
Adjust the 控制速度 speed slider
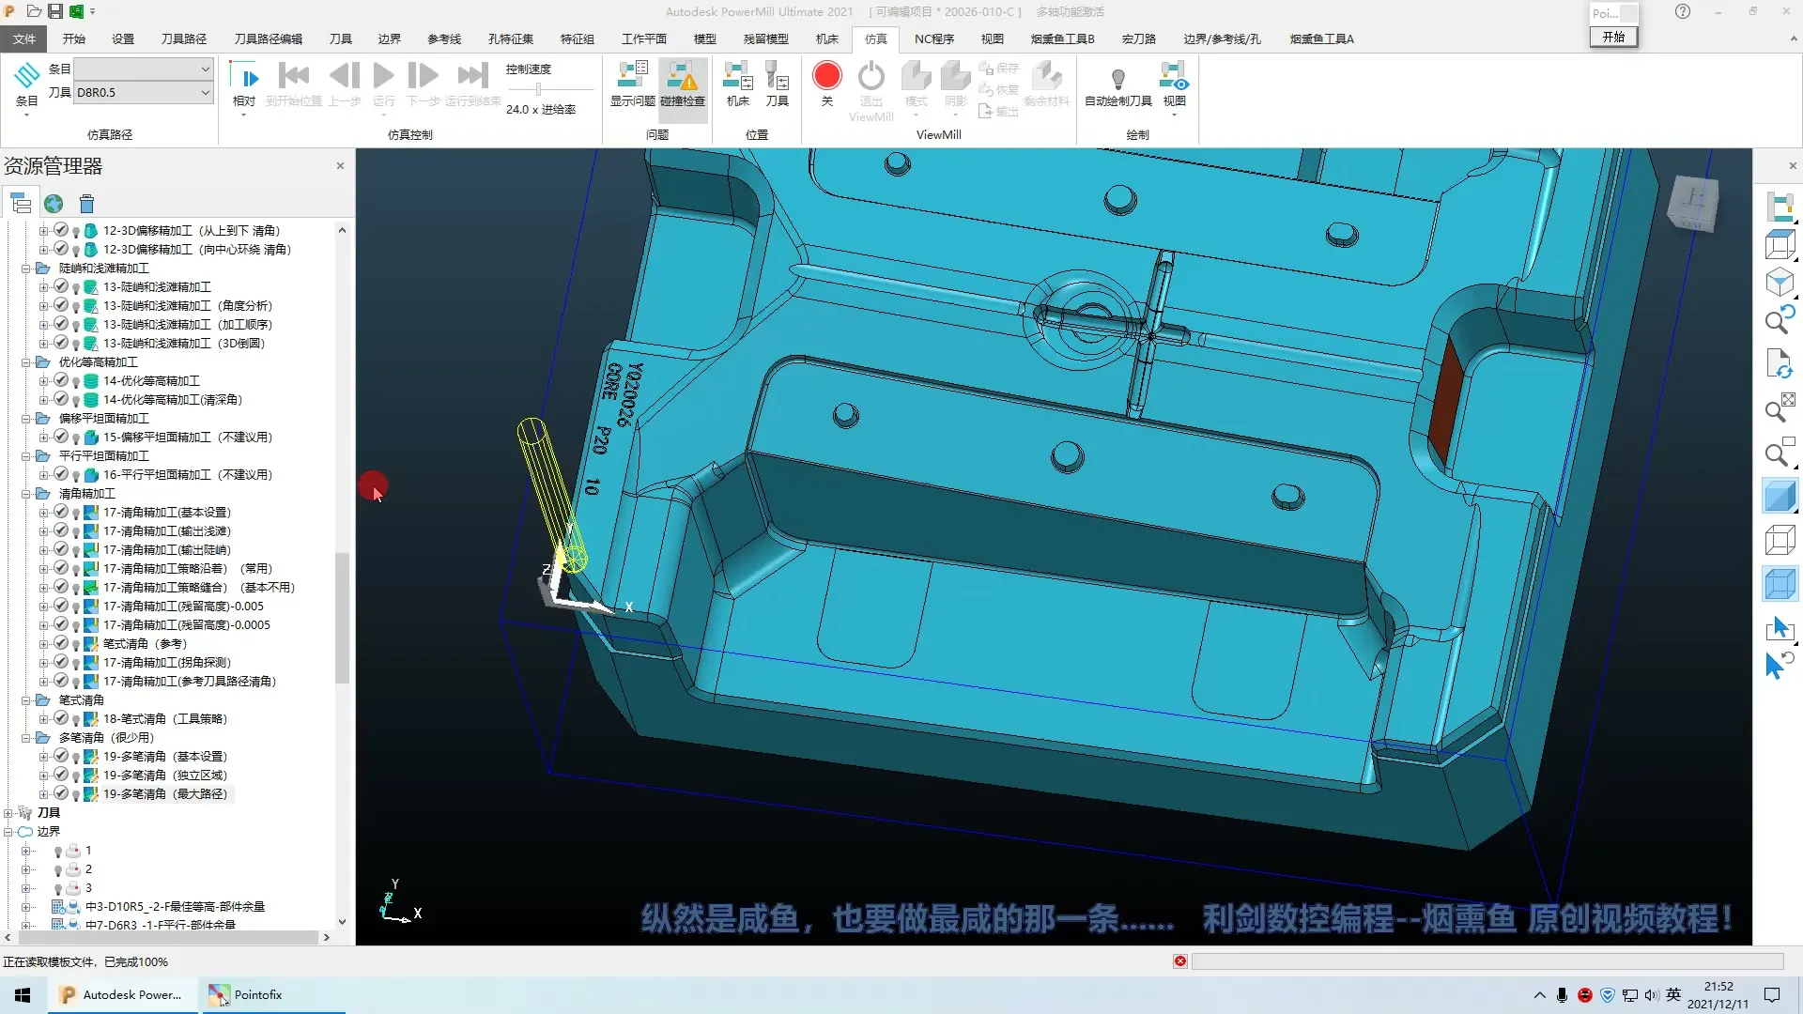538,89
